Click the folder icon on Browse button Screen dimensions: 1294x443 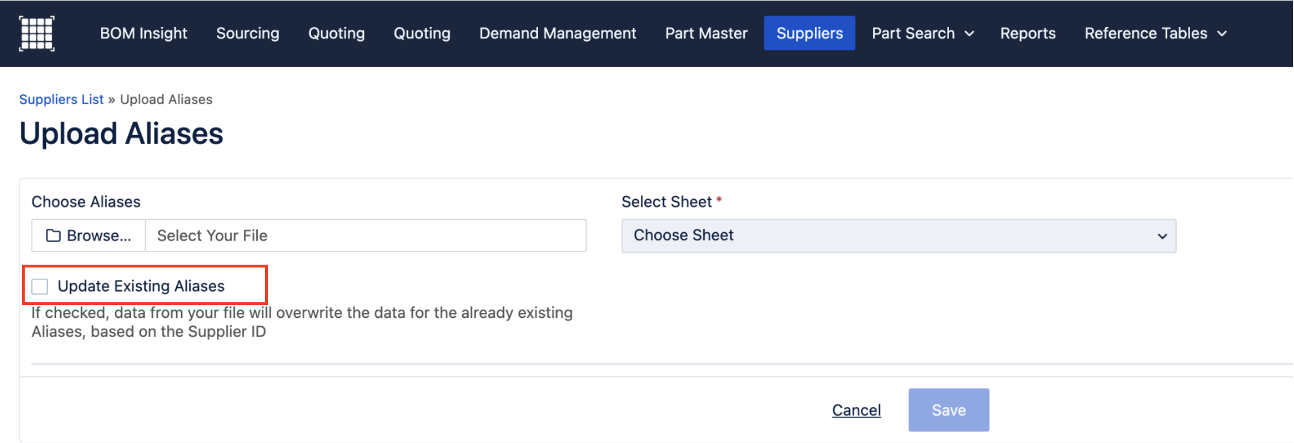[x=53, y=236]
